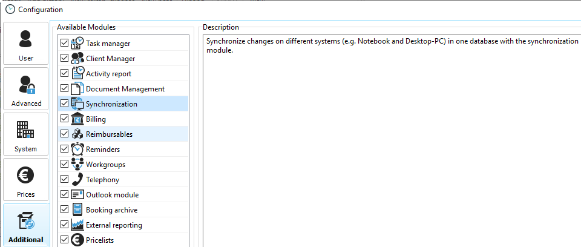Click the Workgroups module icon
Image resolution: width=581 pixels, height=247 pixels.
77,165
